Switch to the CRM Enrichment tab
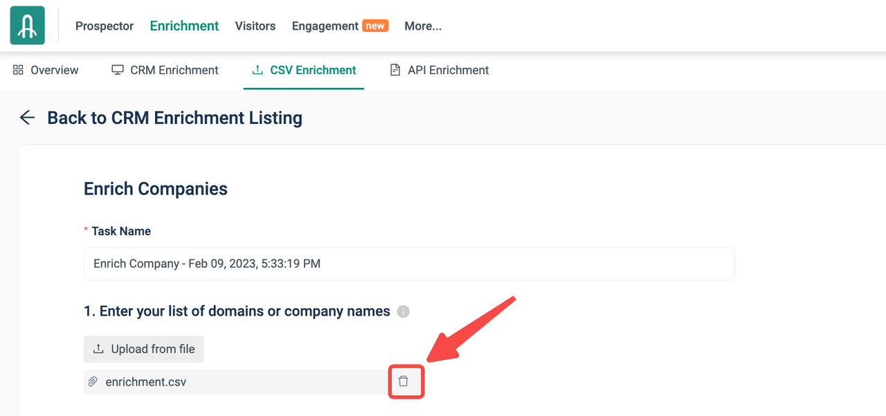This screenshot has height=416, width=886. 174,70
